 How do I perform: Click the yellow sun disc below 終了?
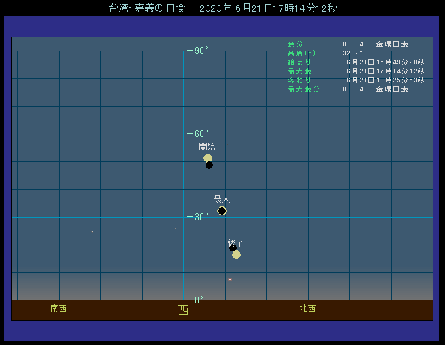[x=236, y=254]
